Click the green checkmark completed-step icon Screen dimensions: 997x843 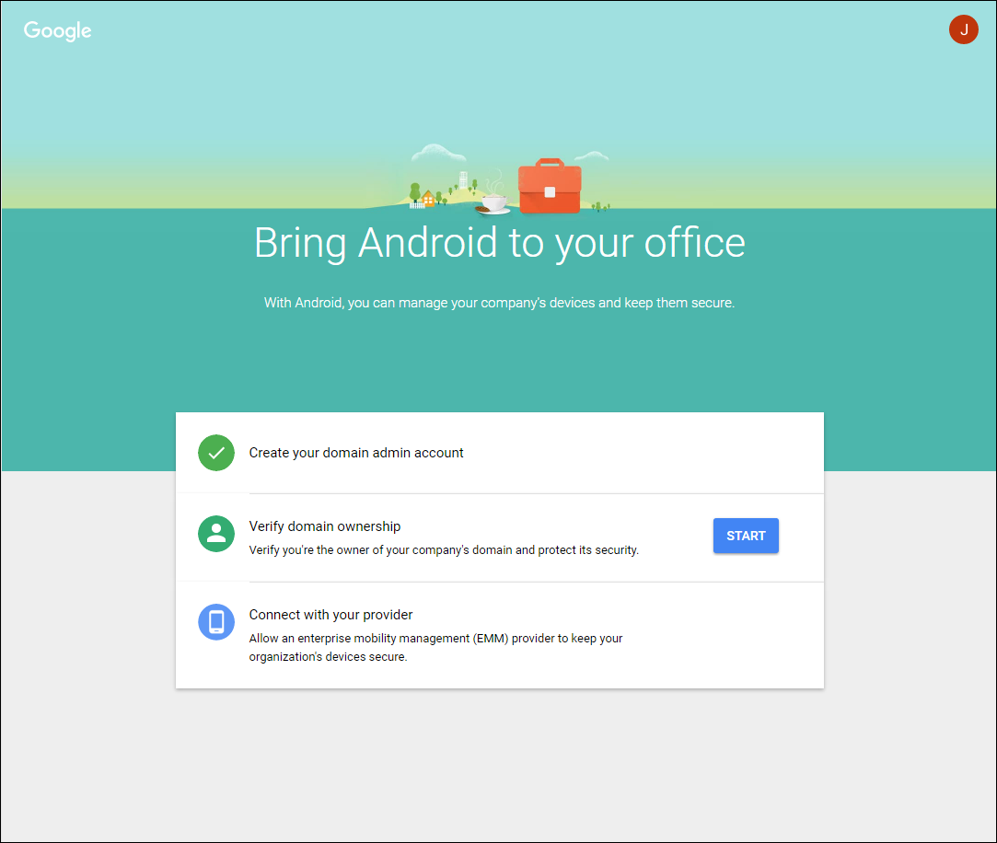click(216, 453)
